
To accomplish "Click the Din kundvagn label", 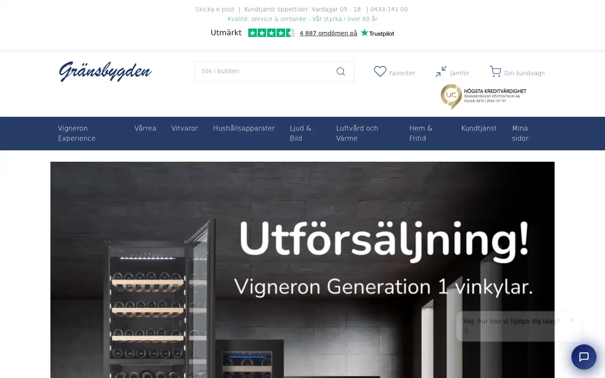I will [x=524, y=73].
